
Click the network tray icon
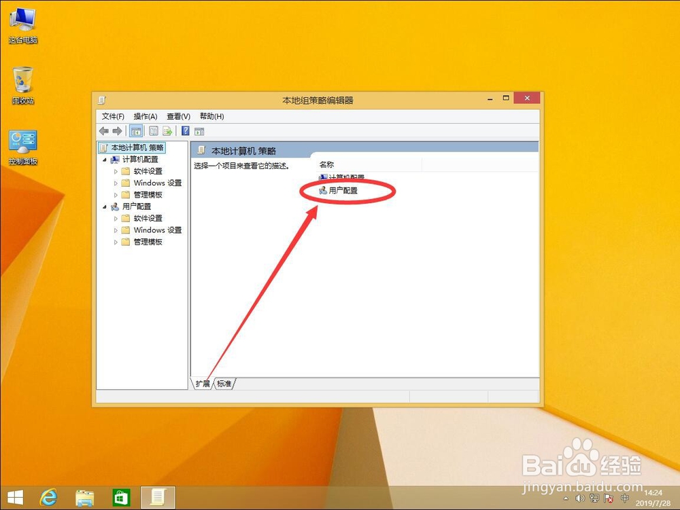tap(594, 498)
